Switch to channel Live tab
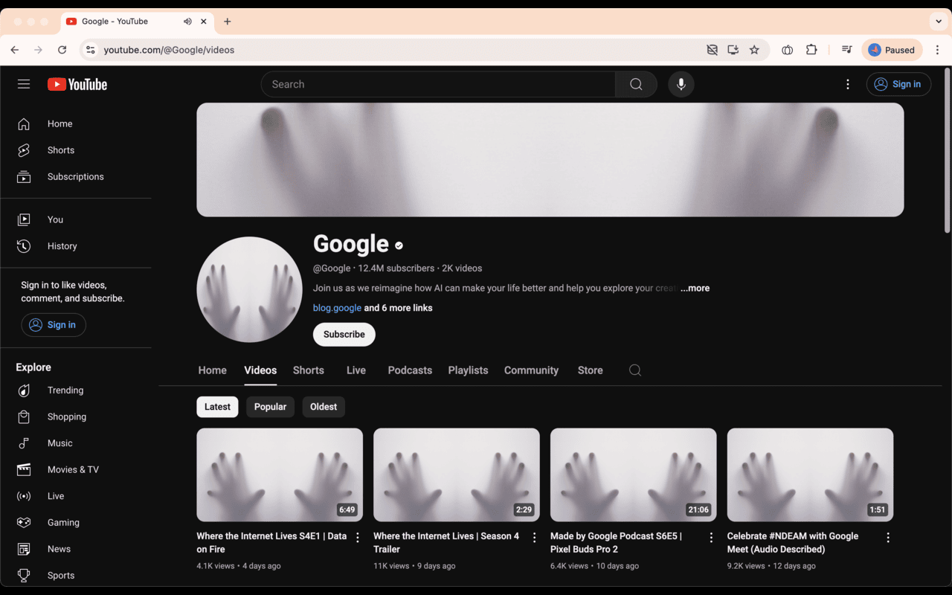The height and width of the screenshot is (595, 952). pos(356,370)
